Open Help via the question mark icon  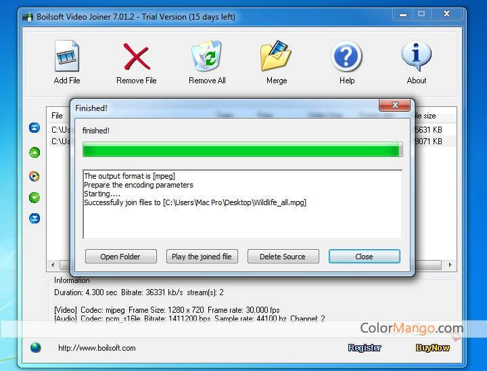[x=346, y=57]
